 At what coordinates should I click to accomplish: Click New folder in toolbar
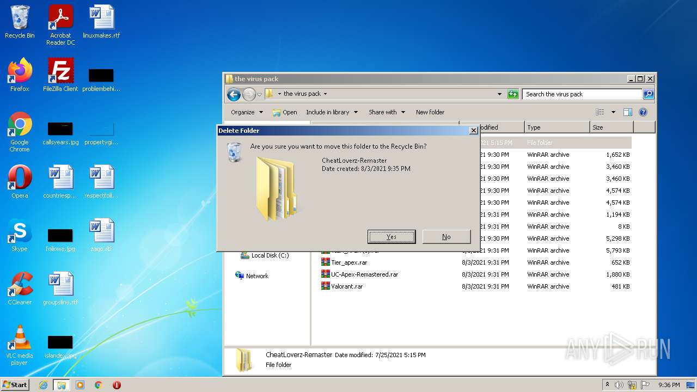coord(430,112)
